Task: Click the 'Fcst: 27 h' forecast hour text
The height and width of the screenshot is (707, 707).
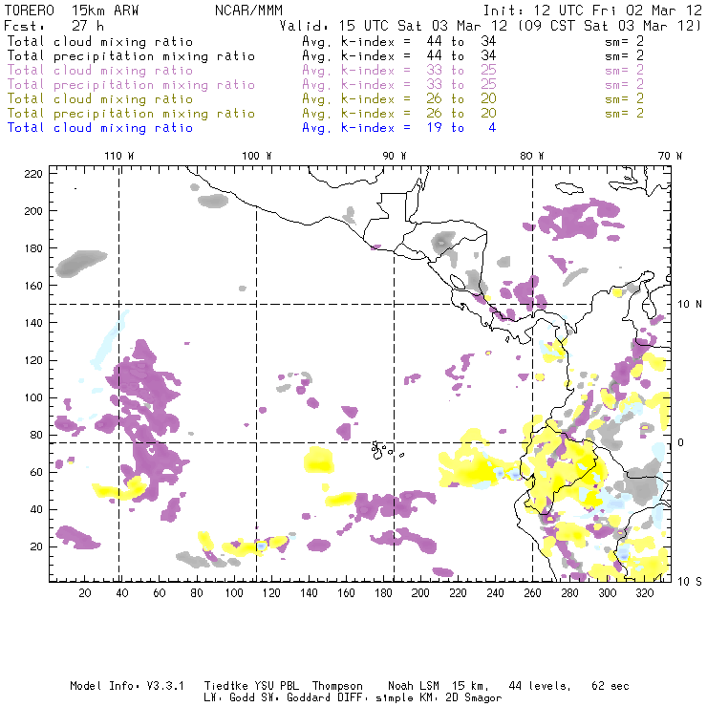Action: 54,26
